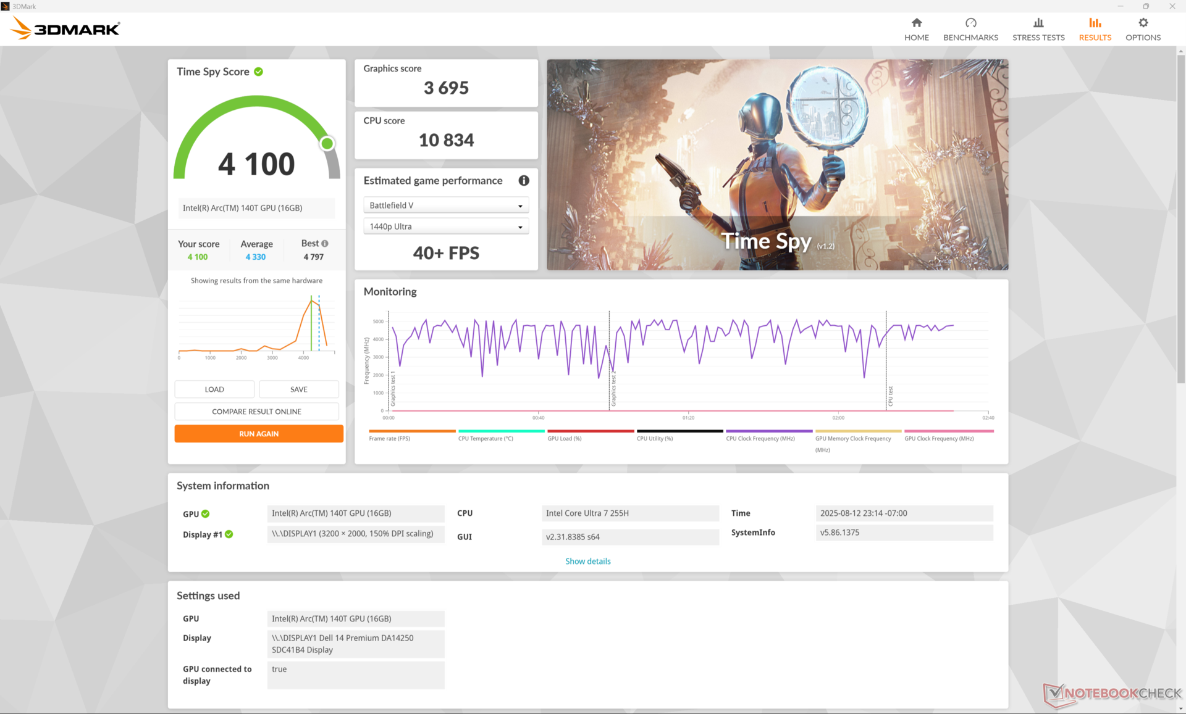The width and height of the screenshot is (1186, 714).
Task: Toggle the CPU Temperature legend swatch
Action: (501, 431)
